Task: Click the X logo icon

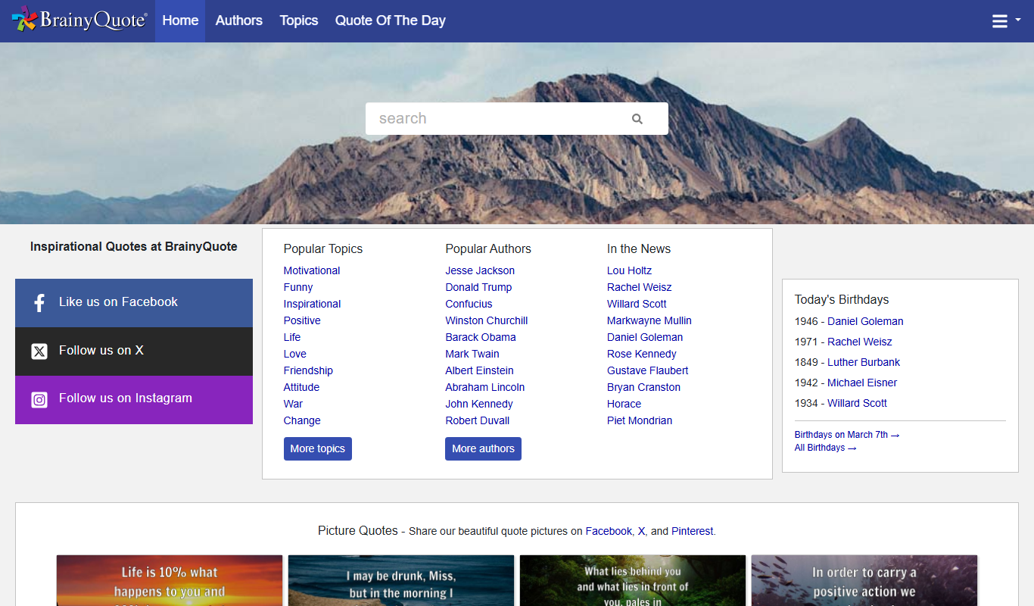Action: point(39,351)
